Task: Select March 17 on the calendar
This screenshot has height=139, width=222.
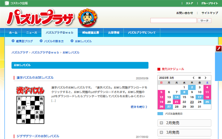Action: point(200,97)
